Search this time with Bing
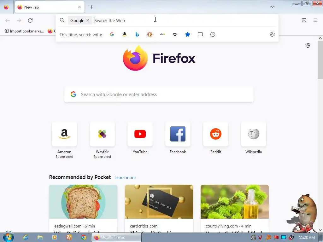323x242 pixels. pyautogui.click(x=137, y=34)
